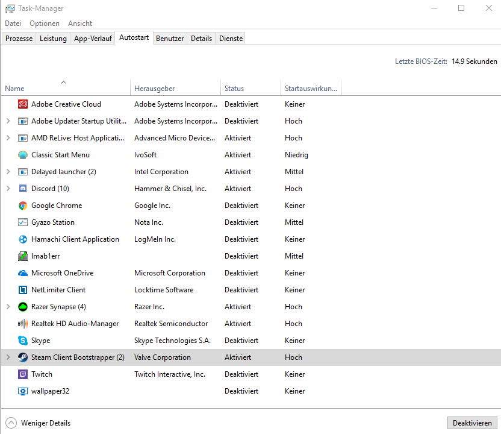Expand the Discord (10) group

pos(8,189)
